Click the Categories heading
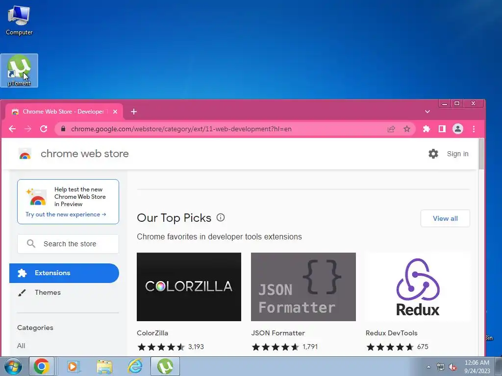 [x=35, y=328]
